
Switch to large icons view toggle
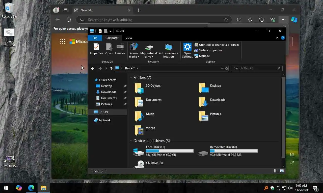[x=282, y=171]
